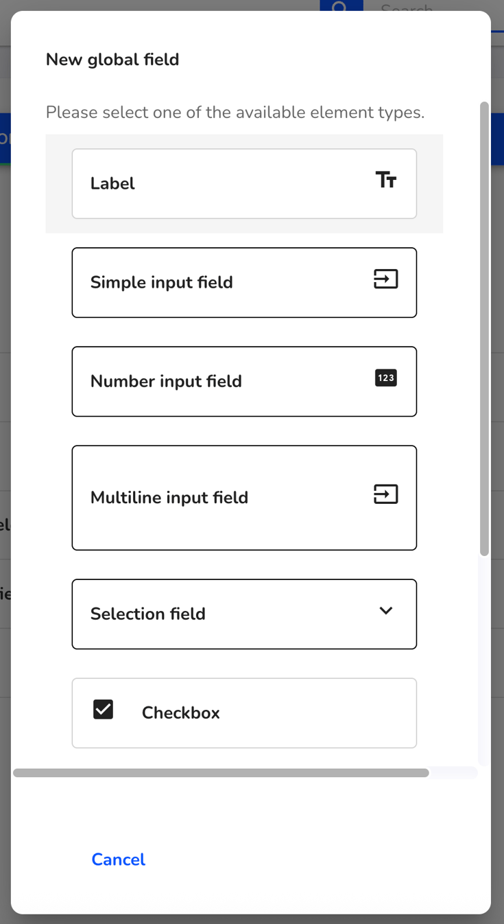Click the gray highlighted row around Label card

244,184
